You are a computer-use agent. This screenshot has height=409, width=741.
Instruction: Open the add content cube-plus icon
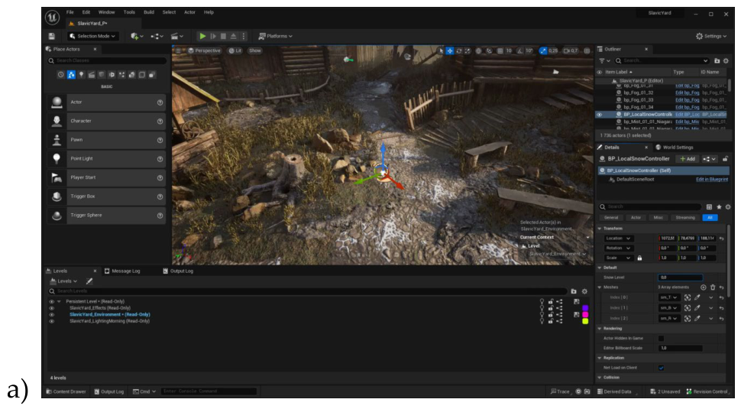137,36
